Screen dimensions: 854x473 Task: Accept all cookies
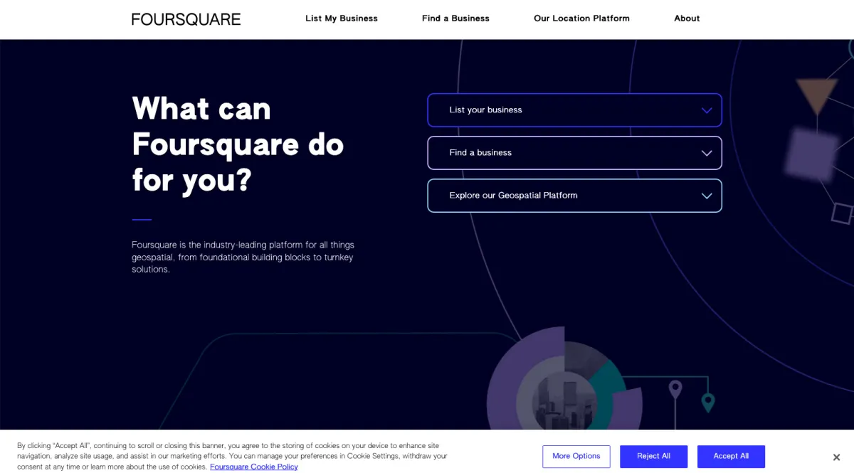[731, 457]
